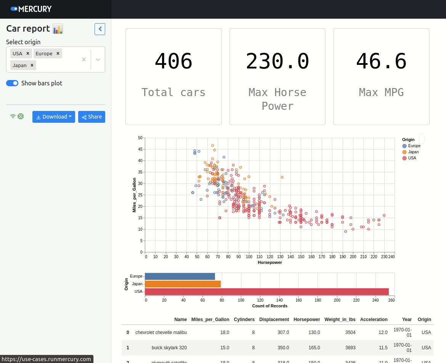Toggle the Show bars plot switch

click(x=12, y=83)
